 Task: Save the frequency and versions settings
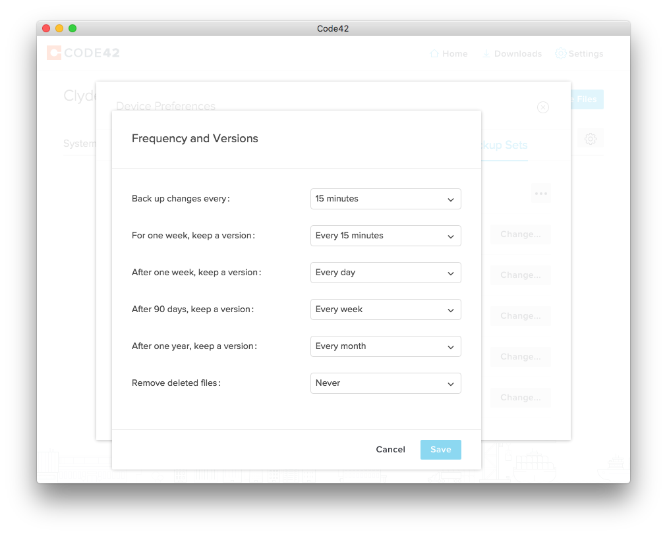pyautogui.click(x=440, y=449)
